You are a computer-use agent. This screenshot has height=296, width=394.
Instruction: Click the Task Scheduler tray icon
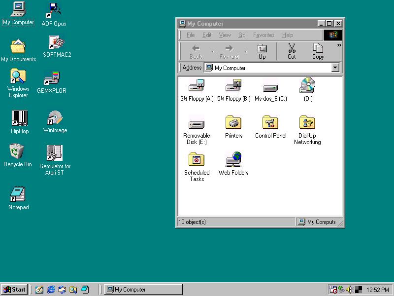point(333,290)
